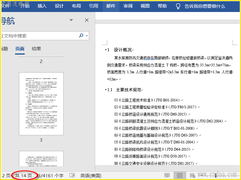
Task: Switch to the 布局 ribbon tab
Action: point(77,6)
